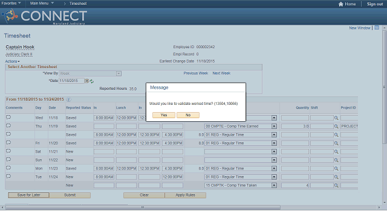Click the Captain Hook name link
Screen dimensions: 387x217
point(20,47)
